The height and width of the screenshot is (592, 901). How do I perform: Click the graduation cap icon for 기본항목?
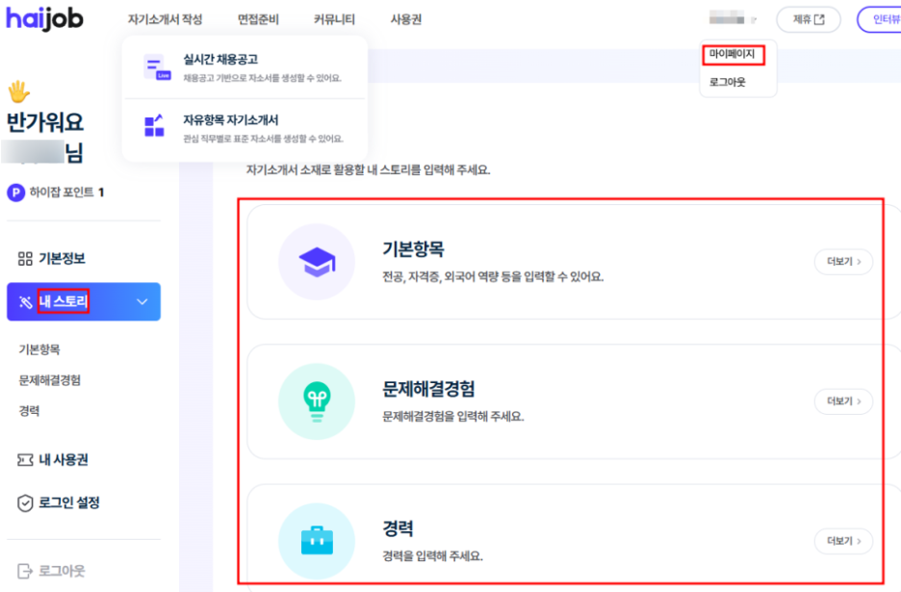(317, 261)
